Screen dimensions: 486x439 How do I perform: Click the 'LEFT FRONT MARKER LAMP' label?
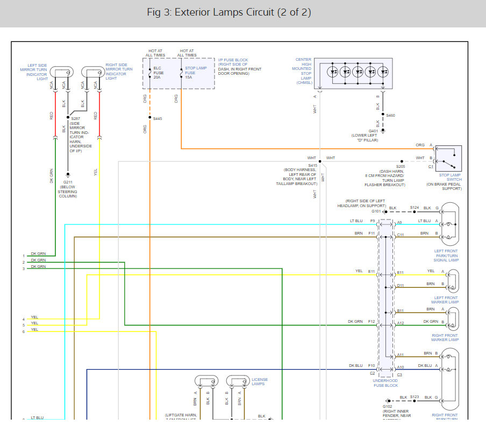pos(445,300)
